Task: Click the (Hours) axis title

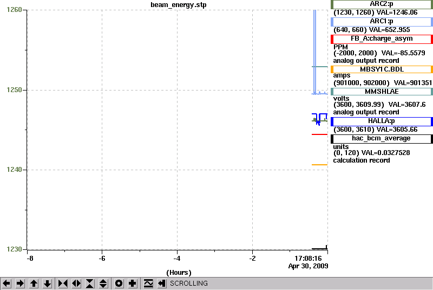Action: (179, 273)
